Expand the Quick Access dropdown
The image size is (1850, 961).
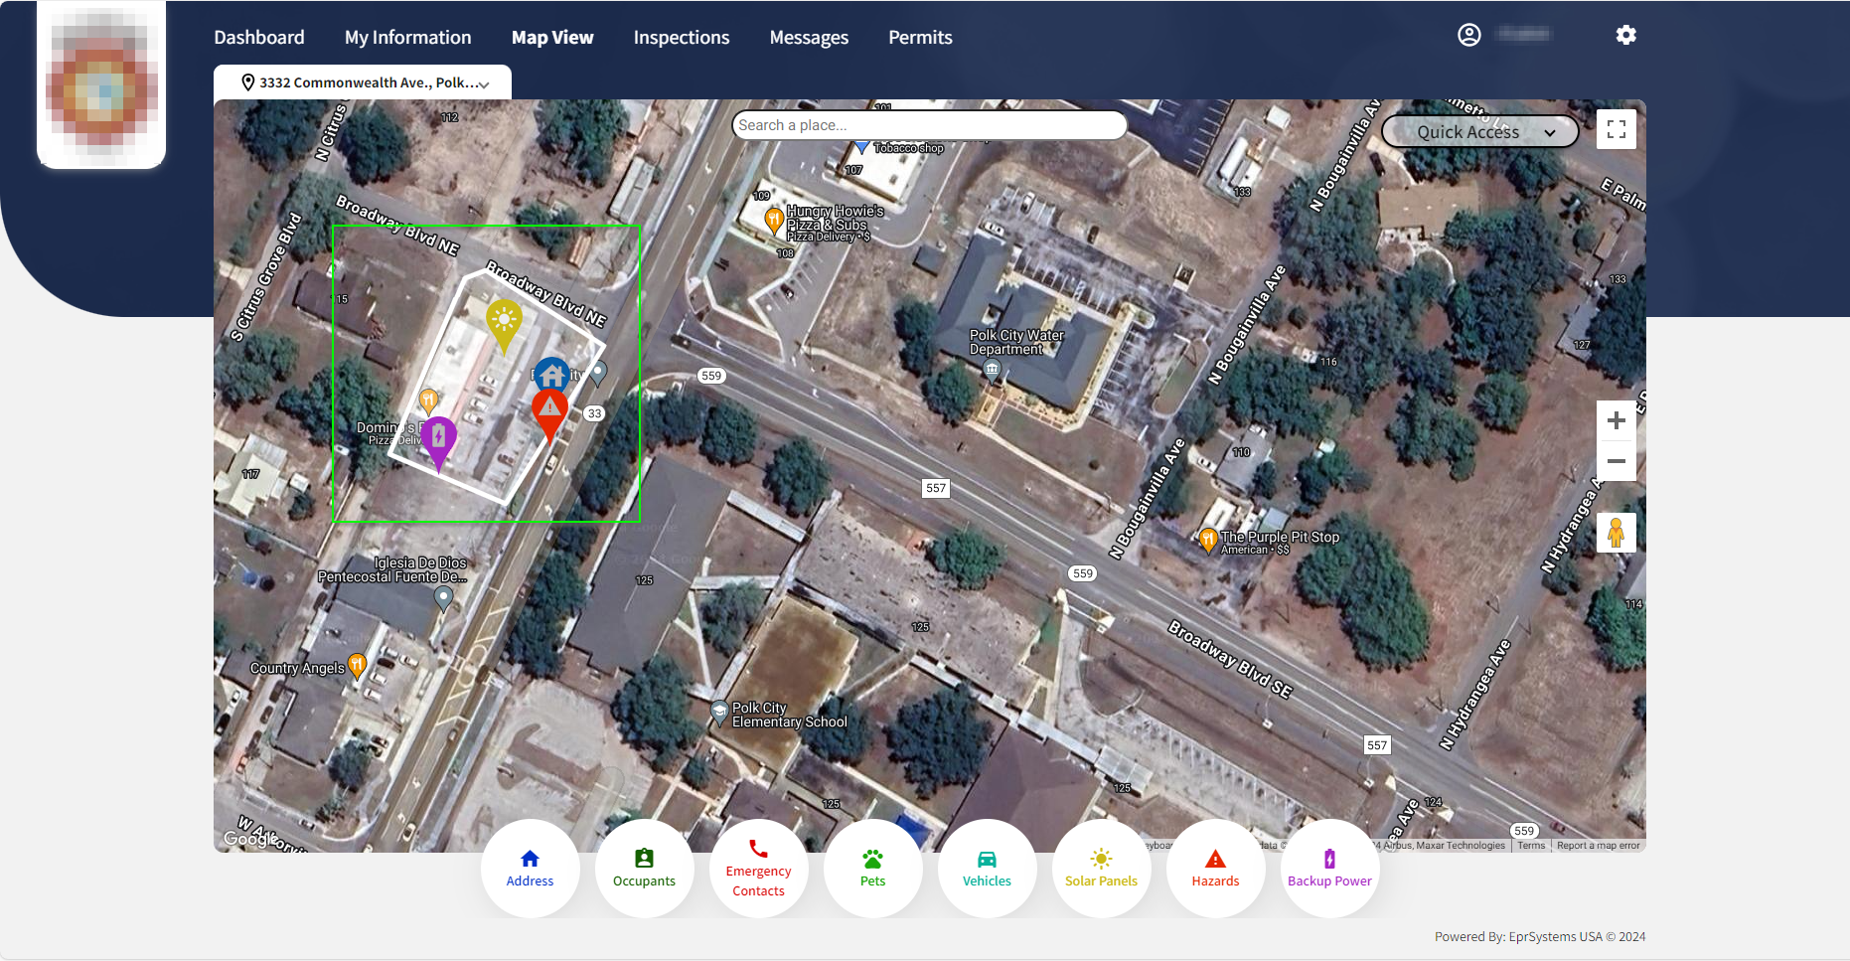(x=1479, y=132)
